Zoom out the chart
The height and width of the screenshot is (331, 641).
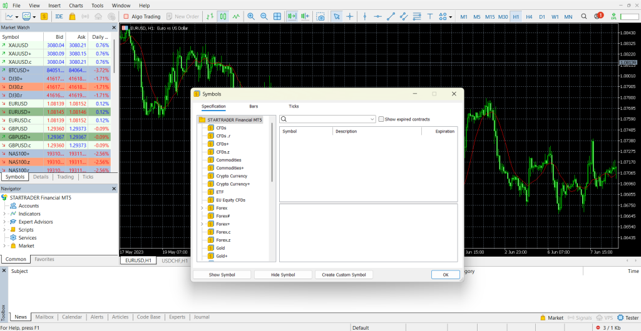[x=264, y=17]
